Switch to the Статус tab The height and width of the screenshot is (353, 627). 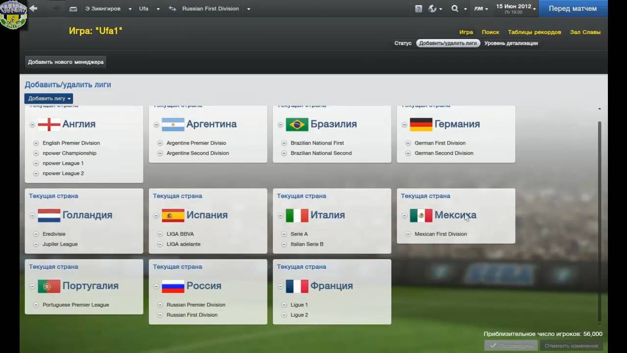(403, 43)
